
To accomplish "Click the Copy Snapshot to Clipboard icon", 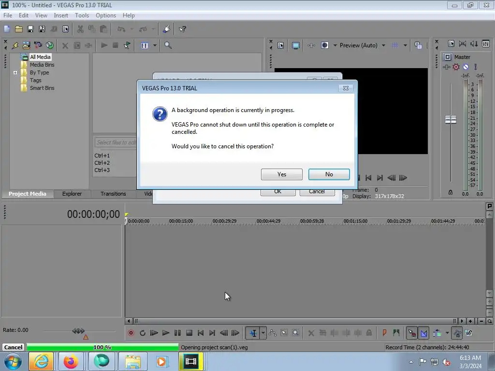I will pos(418,45).
